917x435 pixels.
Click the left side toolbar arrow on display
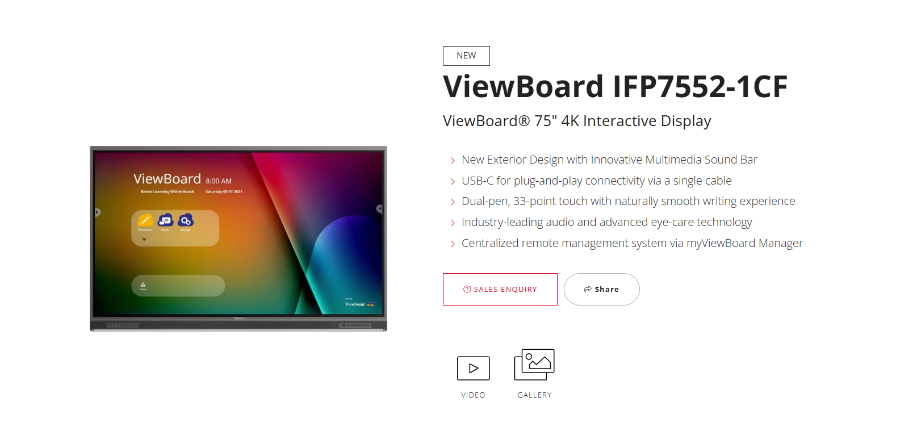tap(97, 212)
